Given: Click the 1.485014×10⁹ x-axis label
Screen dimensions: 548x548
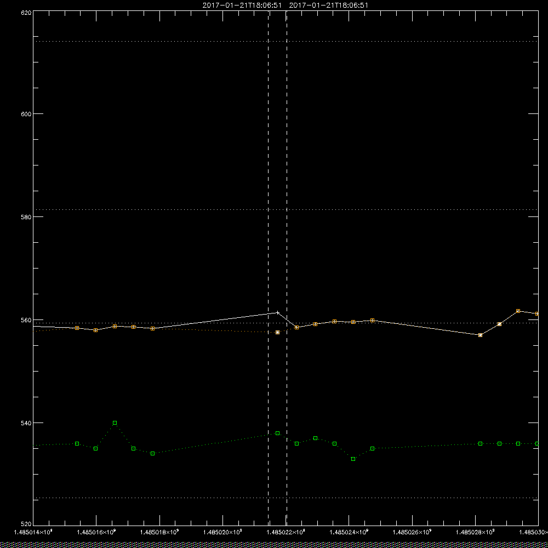Looking at the screenshot, I should tap(33, 532).
